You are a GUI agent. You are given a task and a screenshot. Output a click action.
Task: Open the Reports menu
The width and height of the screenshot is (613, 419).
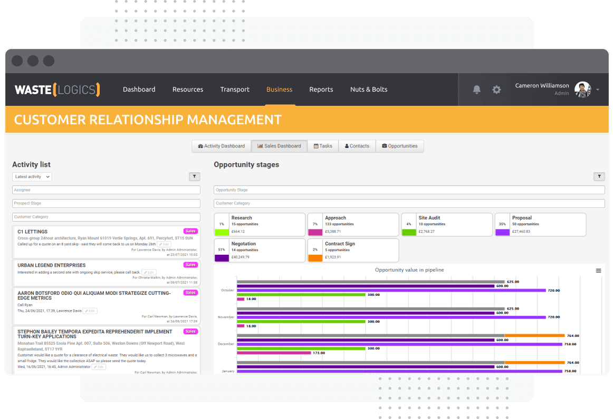tap(321, 89)
